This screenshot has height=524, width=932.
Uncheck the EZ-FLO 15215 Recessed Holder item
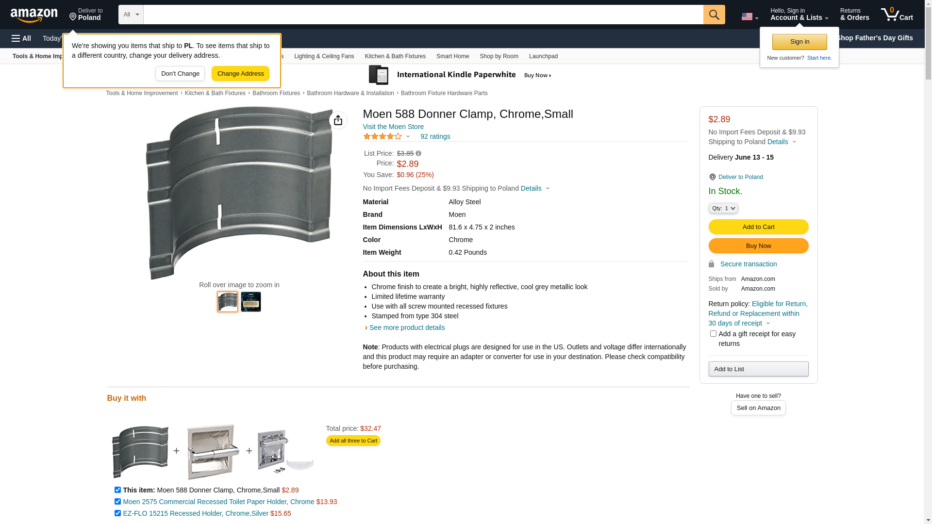[x=117, y=513]
